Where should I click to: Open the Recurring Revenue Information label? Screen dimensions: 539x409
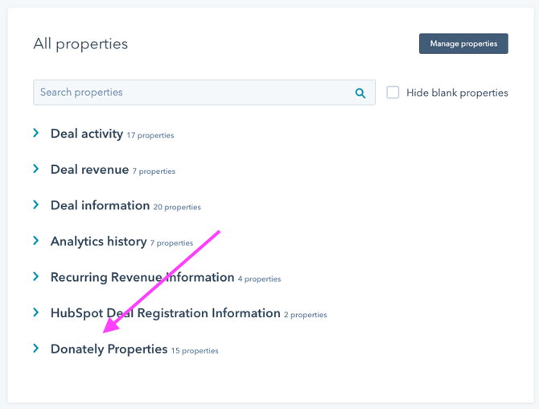pos(142,277)
